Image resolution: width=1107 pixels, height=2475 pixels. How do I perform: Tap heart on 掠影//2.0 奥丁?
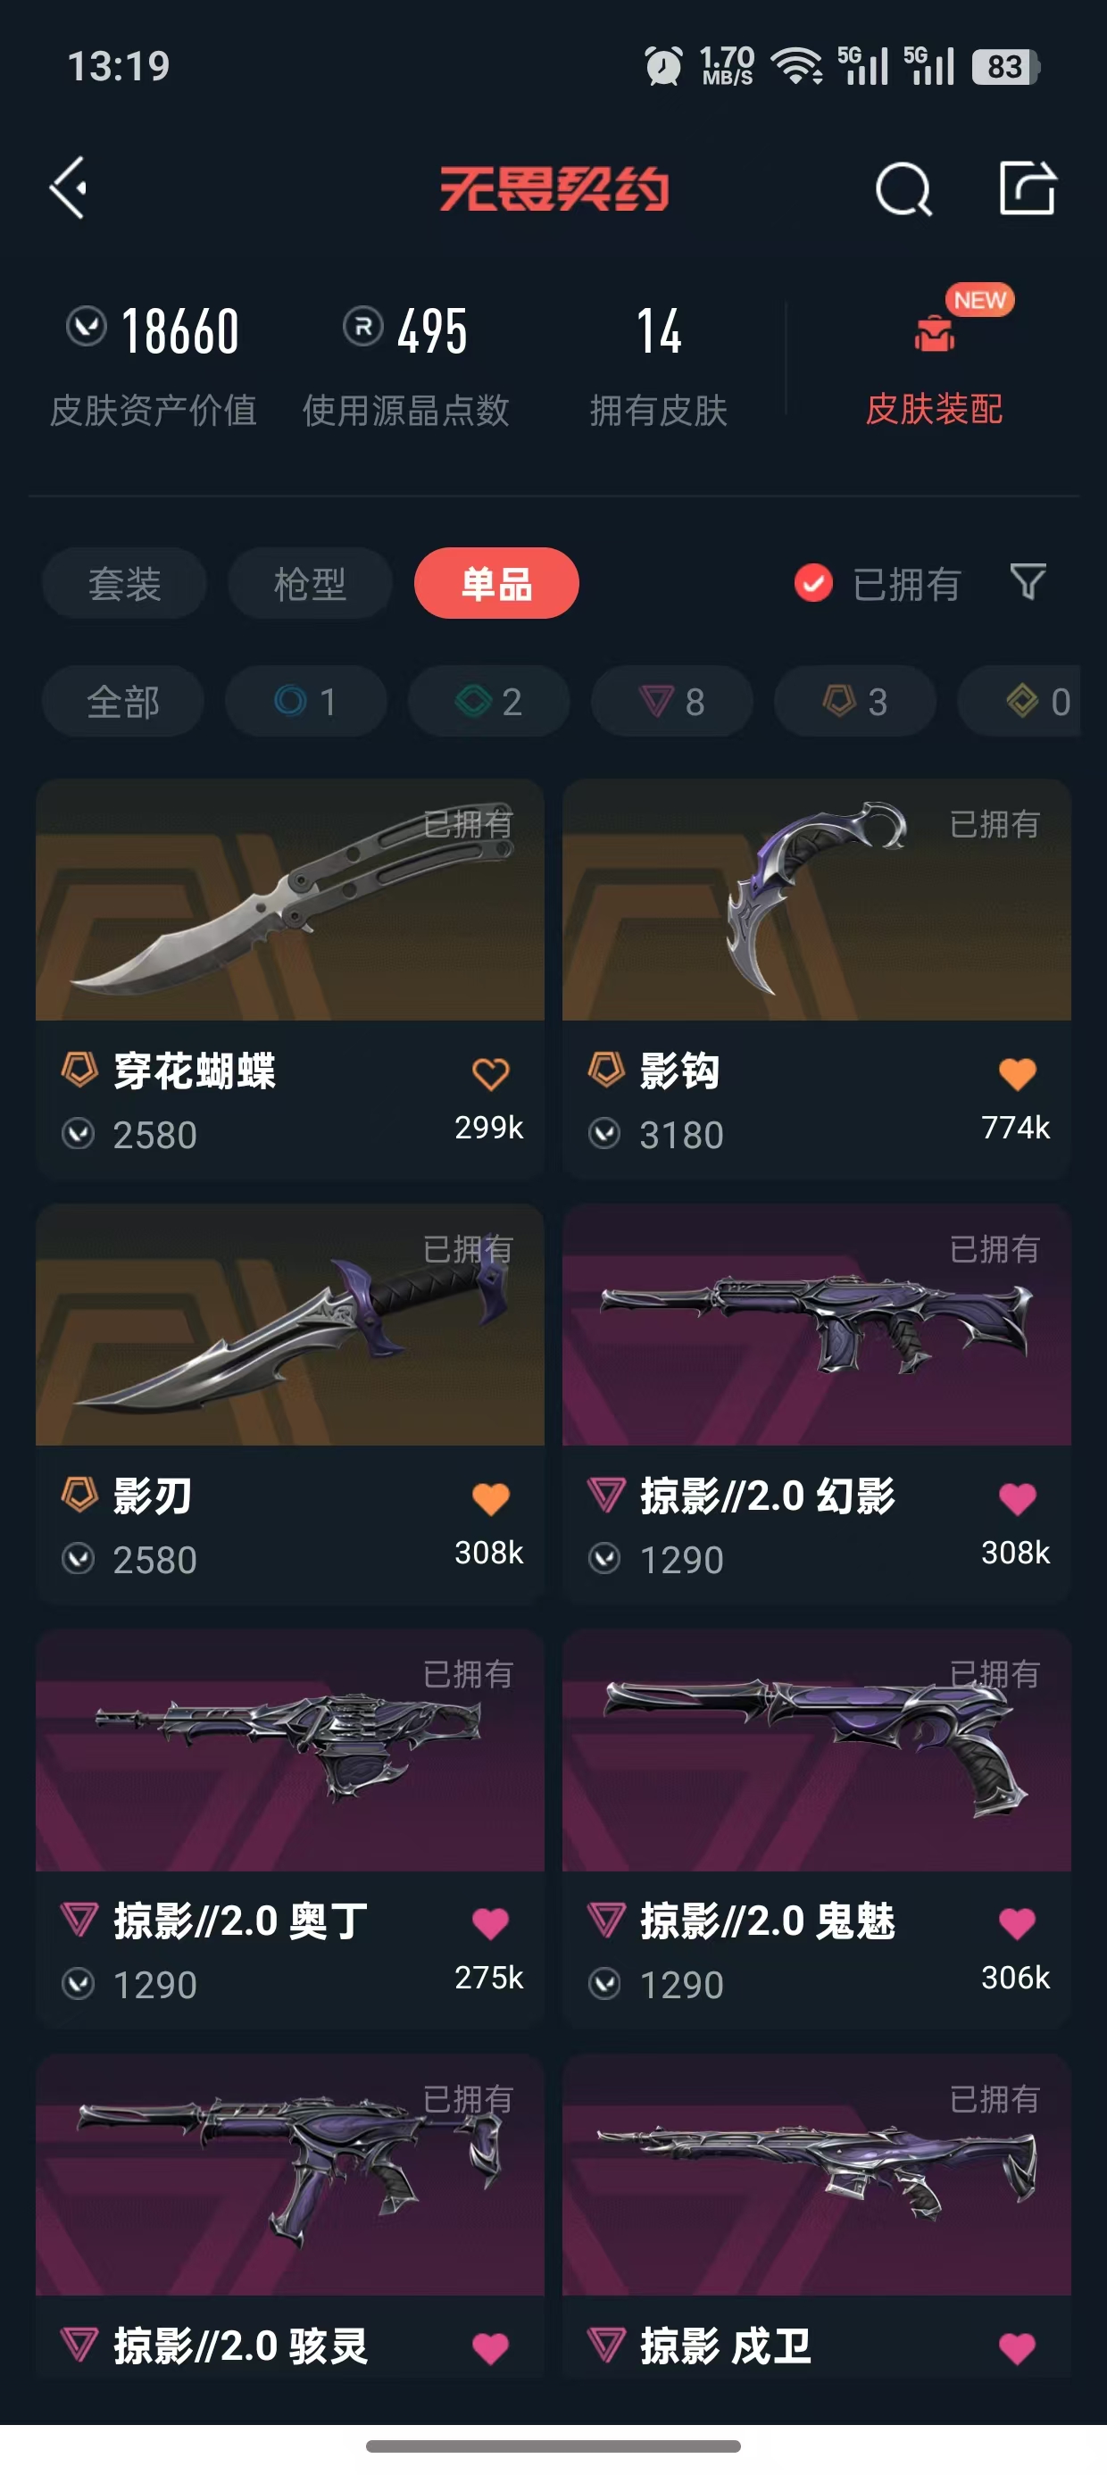490,1923
